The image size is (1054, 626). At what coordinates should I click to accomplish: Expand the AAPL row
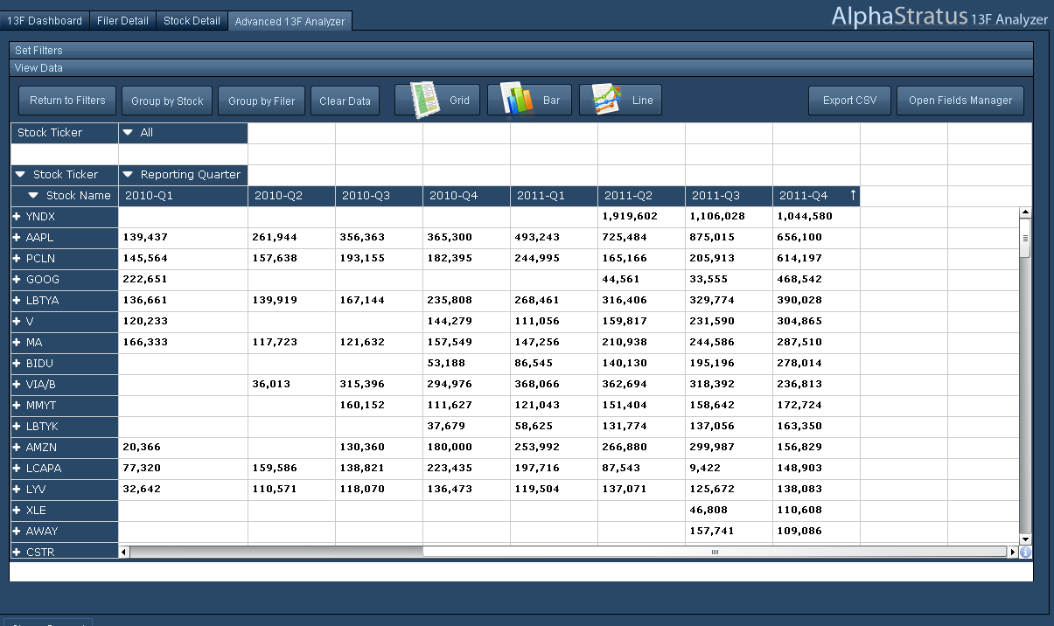(x=17, y=237)
